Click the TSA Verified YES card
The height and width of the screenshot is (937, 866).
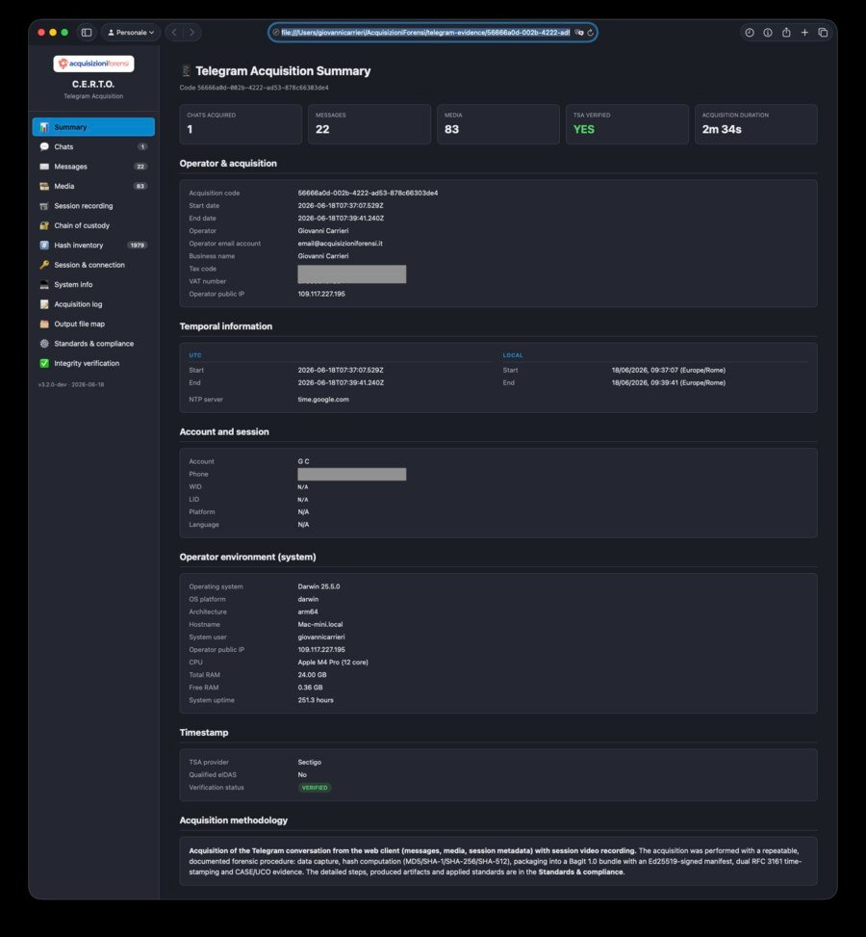[627, 124]
